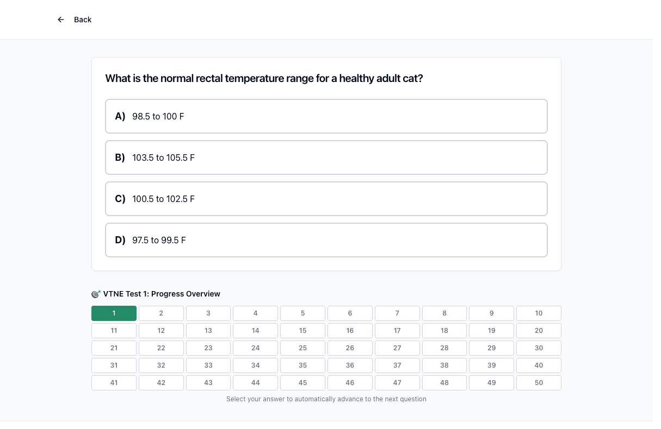Click the target icon beside Progress Overview
661x429 pixels.
point(96,294)
